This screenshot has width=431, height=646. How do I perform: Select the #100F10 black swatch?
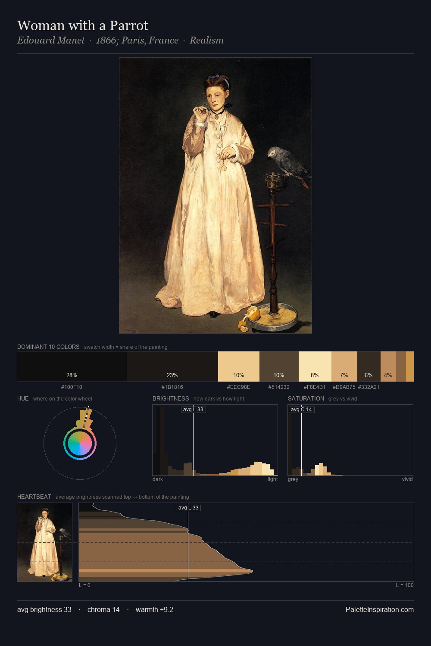coord(72,366)
